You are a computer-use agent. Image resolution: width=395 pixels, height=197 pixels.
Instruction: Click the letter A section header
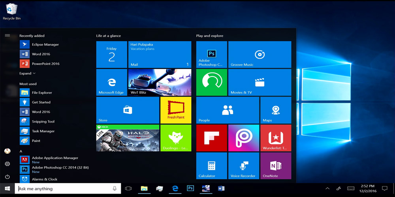tap(21, 151)
